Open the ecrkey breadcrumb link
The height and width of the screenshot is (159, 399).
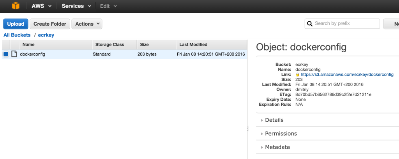coord(46,35)
